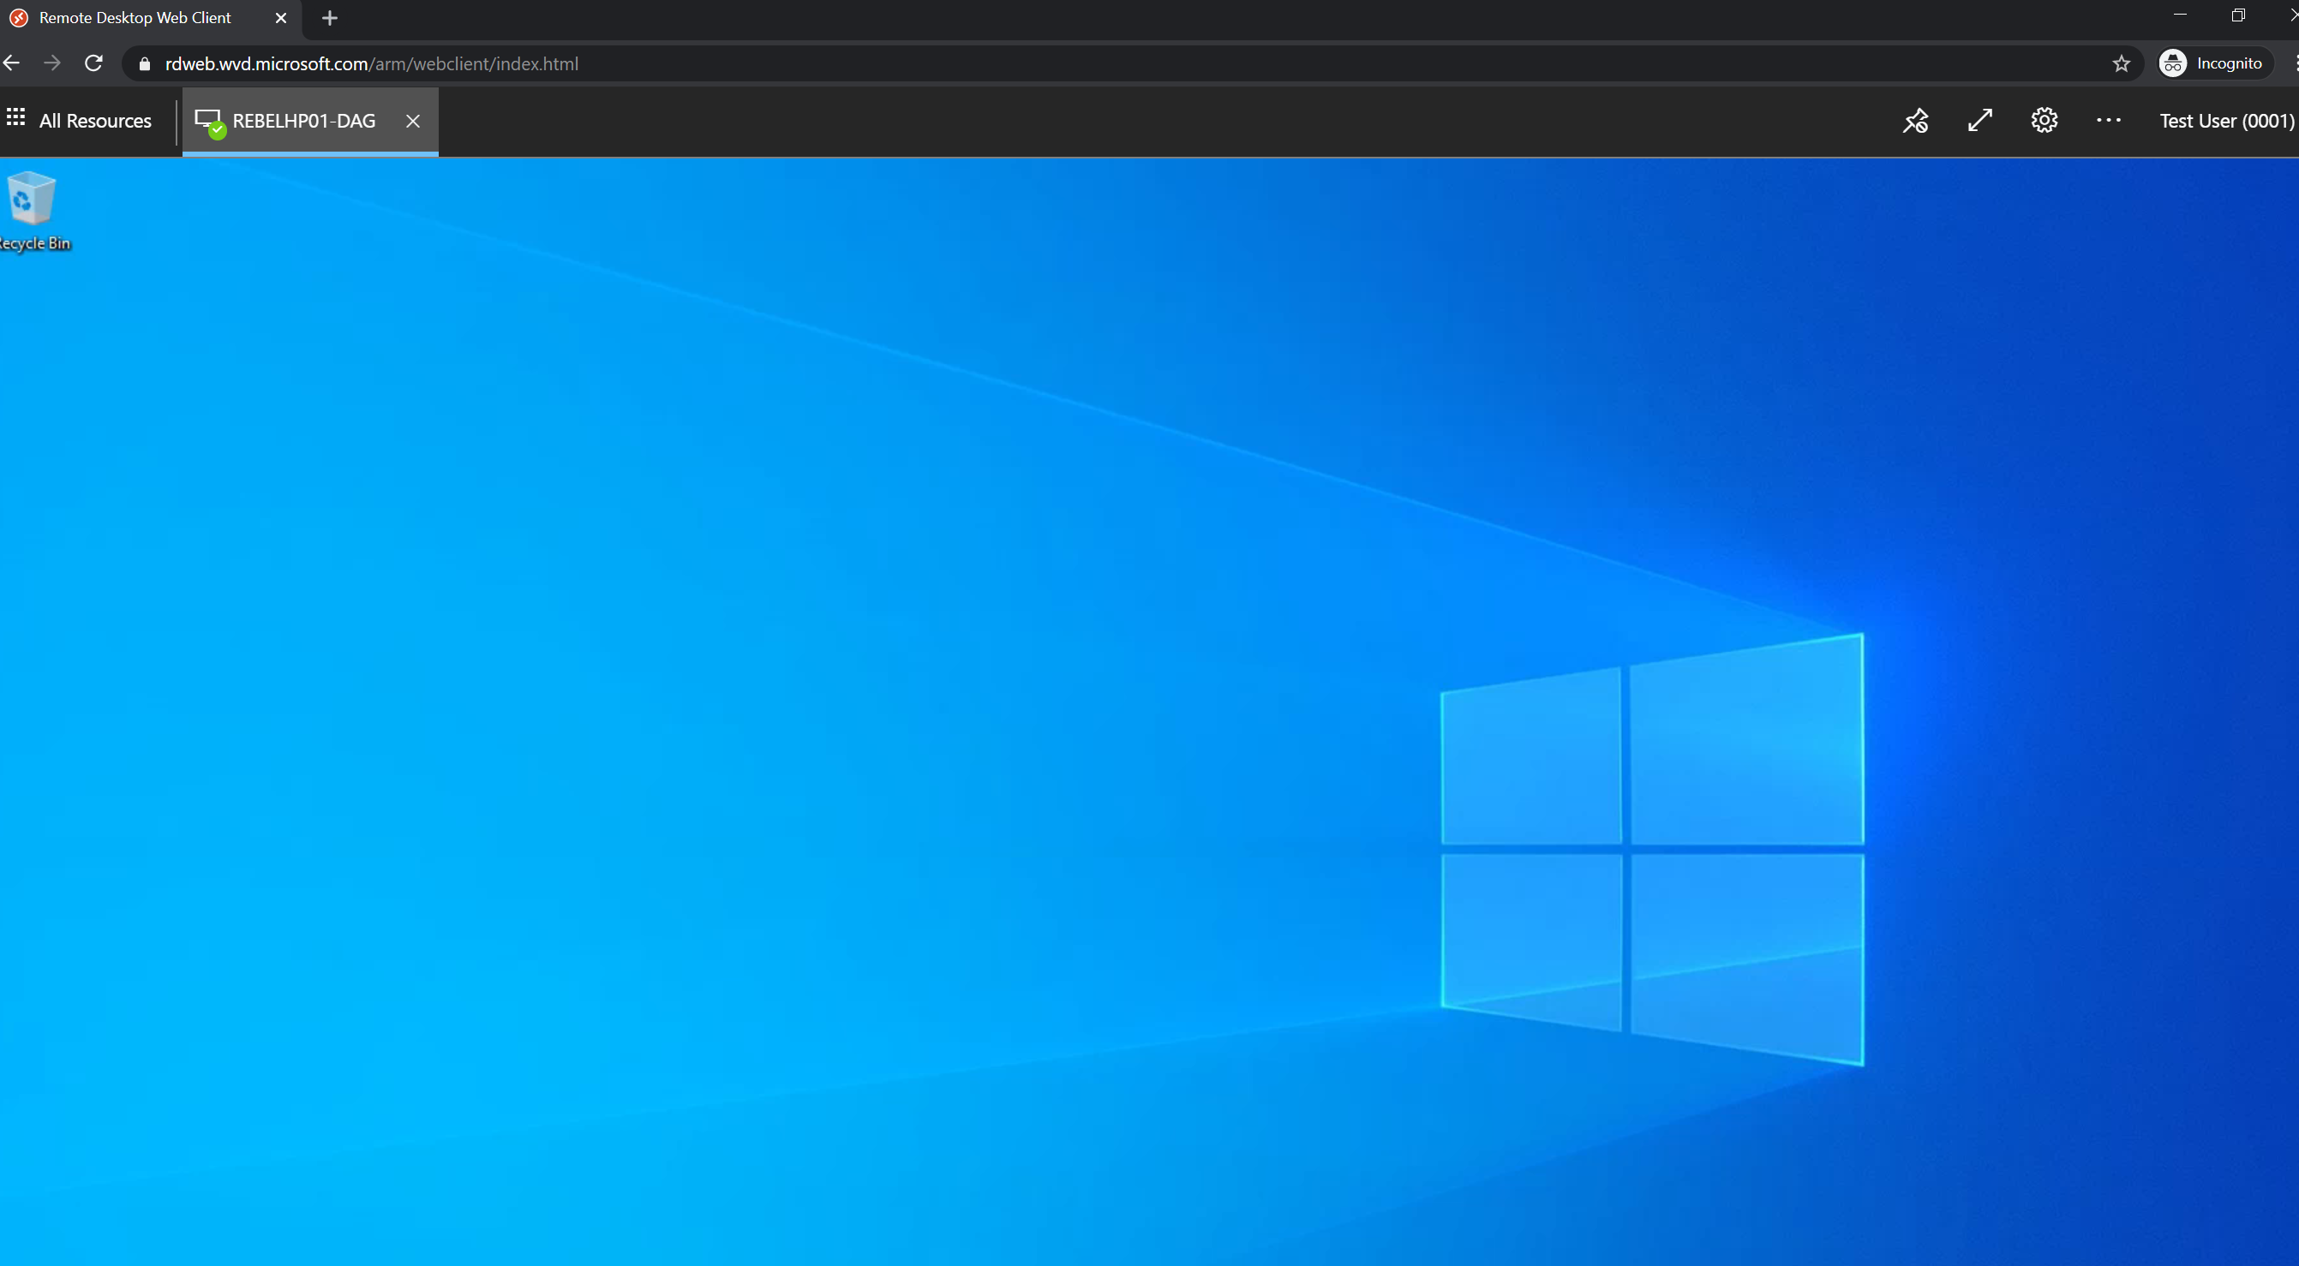
Task: Open the Chrome browser menu
Action: (x=2292, y=63)
